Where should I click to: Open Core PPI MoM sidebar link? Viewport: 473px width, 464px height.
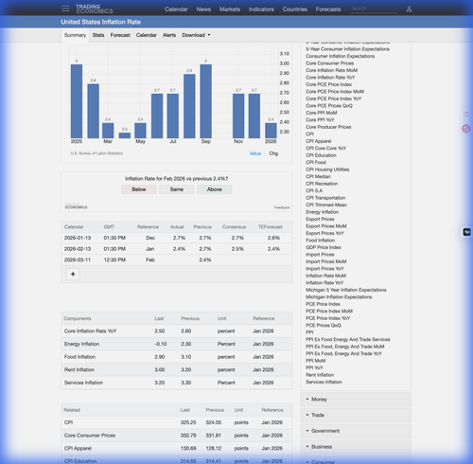(x=321, y=113)
